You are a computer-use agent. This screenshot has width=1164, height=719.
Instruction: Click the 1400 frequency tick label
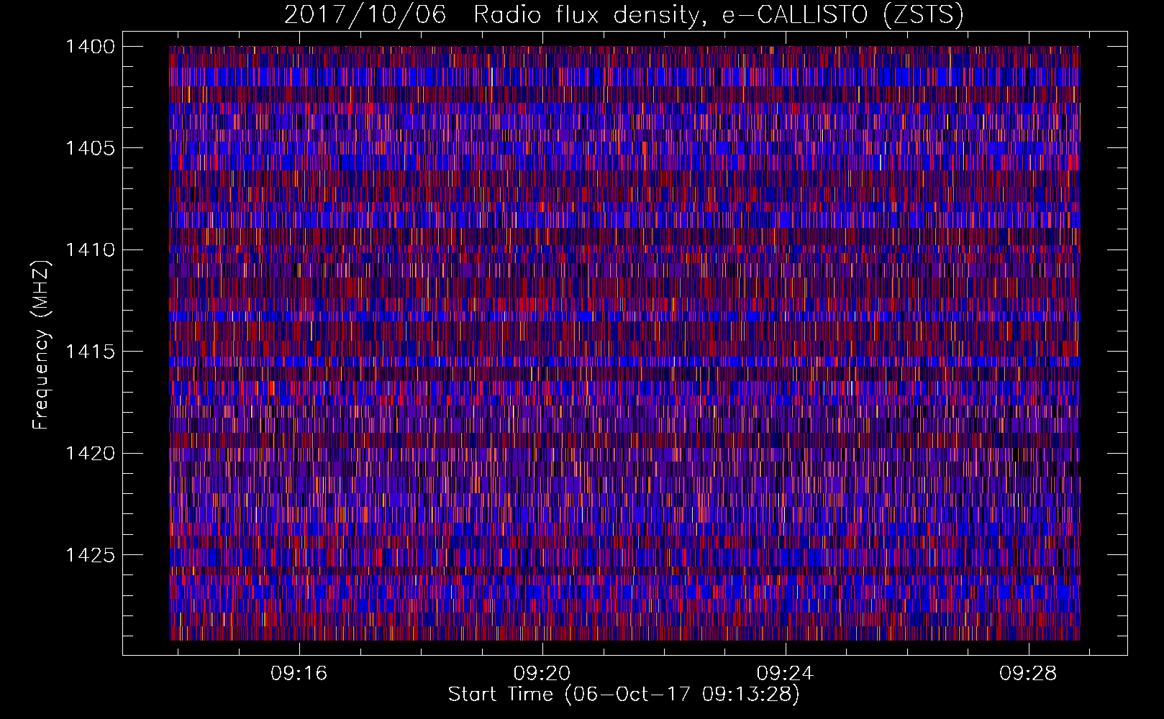pos(90,47)
